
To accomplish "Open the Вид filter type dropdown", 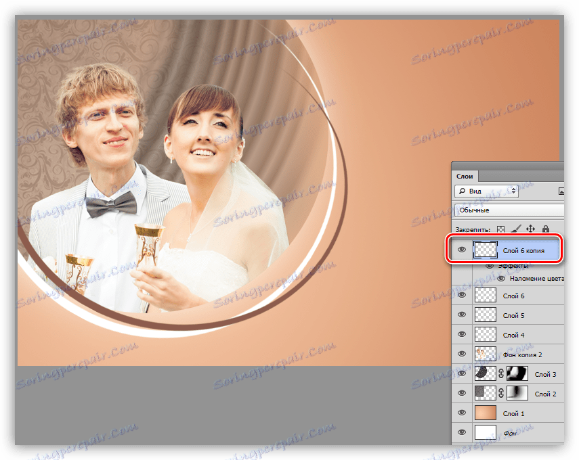I will pos(486,191).
